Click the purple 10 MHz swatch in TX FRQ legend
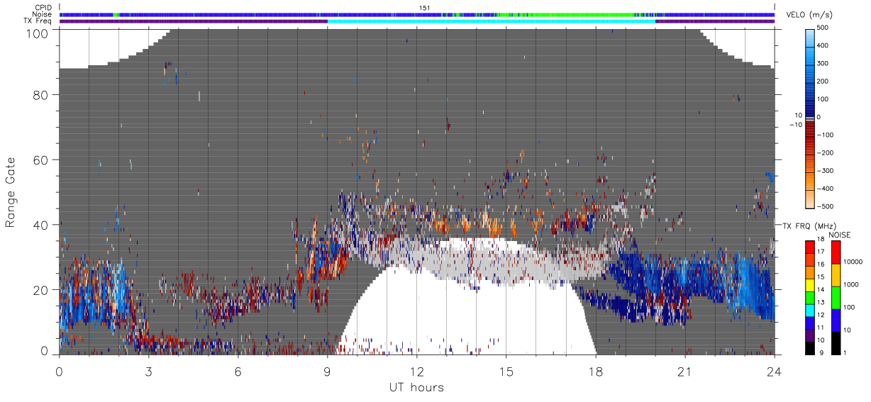Image resolution: width=871 pixels, height=402 pixels. click(809, 335)
